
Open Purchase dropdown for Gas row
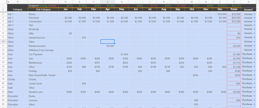point(254,58)
